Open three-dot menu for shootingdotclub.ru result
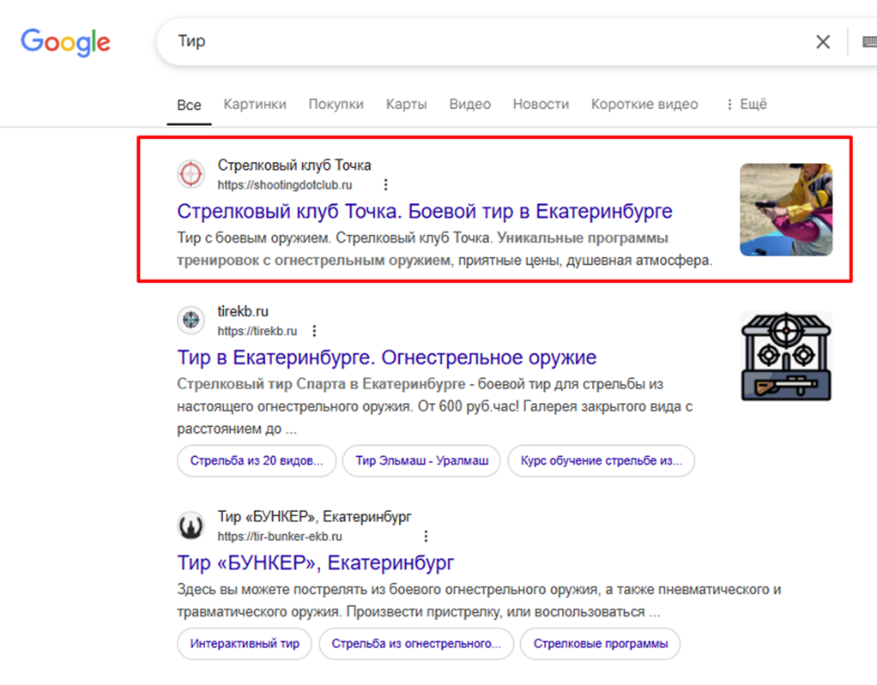 (x=385, y=185)
